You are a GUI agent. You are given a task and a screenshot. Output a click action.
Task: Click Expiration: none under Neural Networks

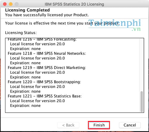point(25,63)
